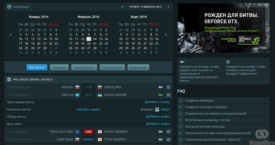Show earlier months in the calendar

(x=11, y=35)
